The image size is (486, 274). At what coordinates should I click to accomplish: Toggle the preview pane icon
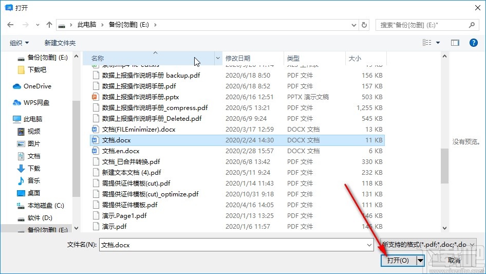[x=455, y=43]
